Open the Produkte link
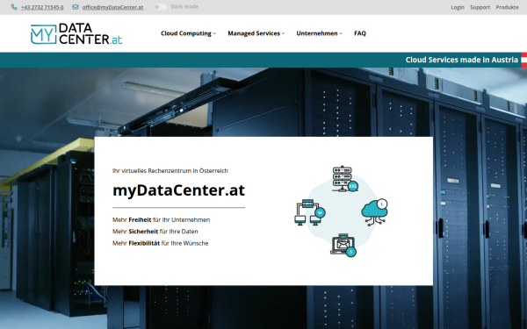This screenshot has height=329, width=527. tap(507, 7)
